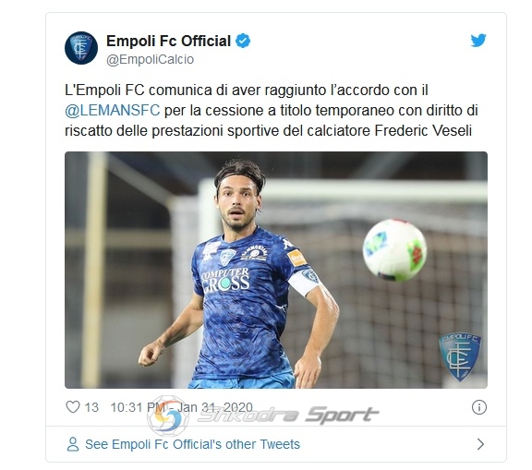Click the blue verified badge icon

[x=243, y=41]
